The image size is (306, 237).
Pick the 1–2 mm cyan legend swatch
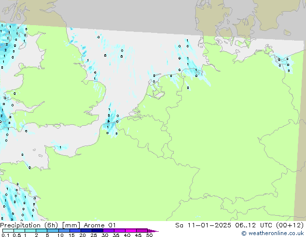(30, 231)
